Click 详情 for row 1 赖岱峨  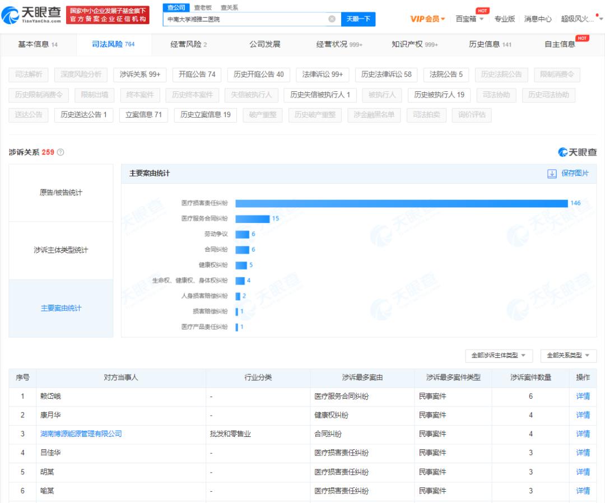tap(582, 397)
